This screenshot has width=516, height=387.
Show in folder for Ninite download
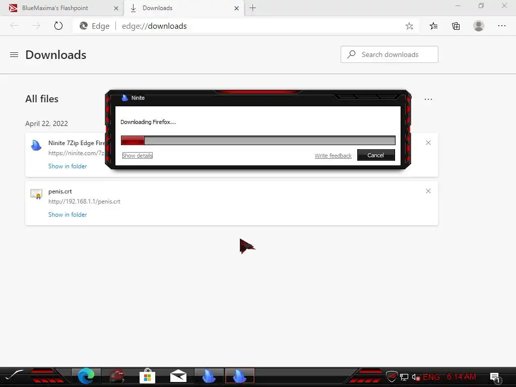[68, 166]
